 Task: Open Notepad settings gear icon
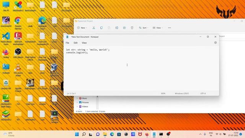click(x=215, y=43)
